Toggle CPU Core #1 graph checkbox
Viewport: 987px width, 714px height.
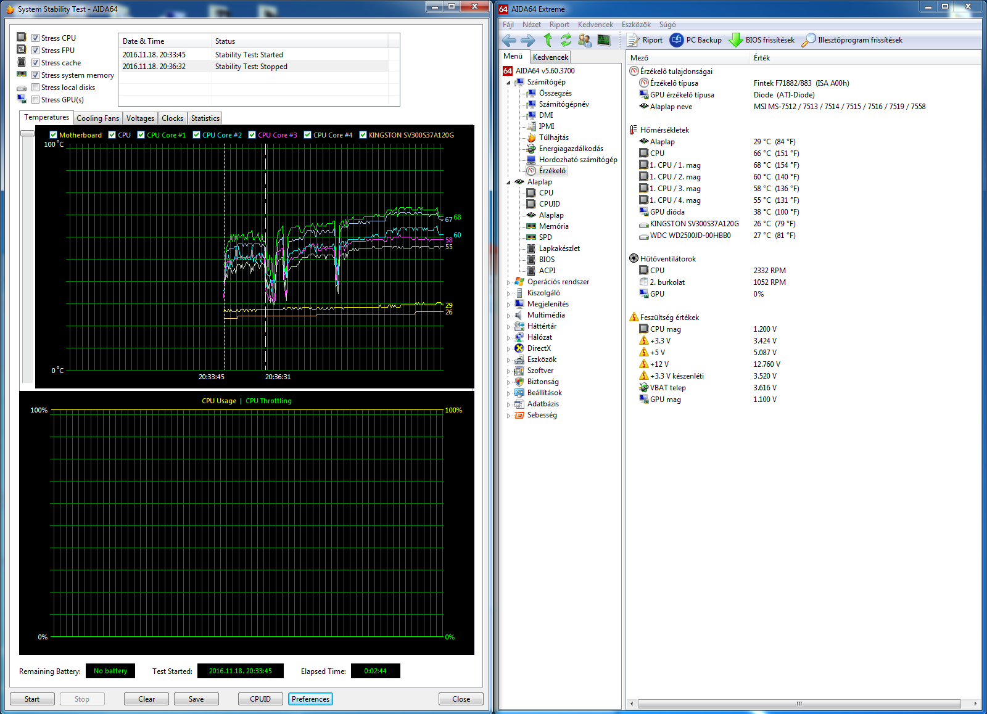coord(141,135)
